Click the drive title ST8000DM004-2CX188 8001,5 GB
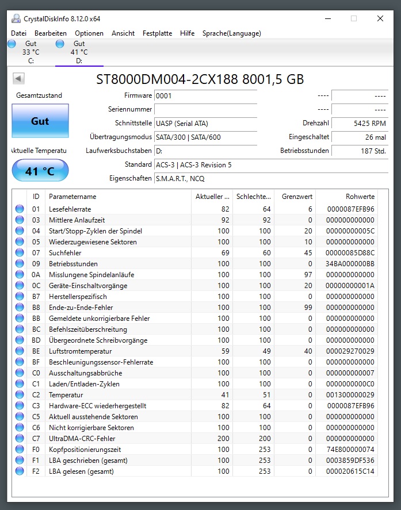Image resolution: width=401 pixels, height=510 pixels. [200, 79]
